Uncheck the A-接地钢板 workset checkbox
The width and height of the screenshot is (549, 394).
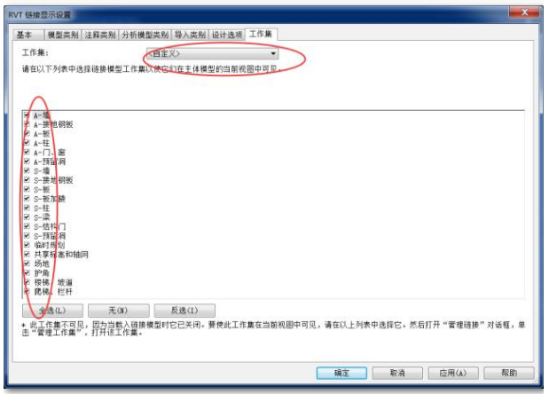point(27,124)
